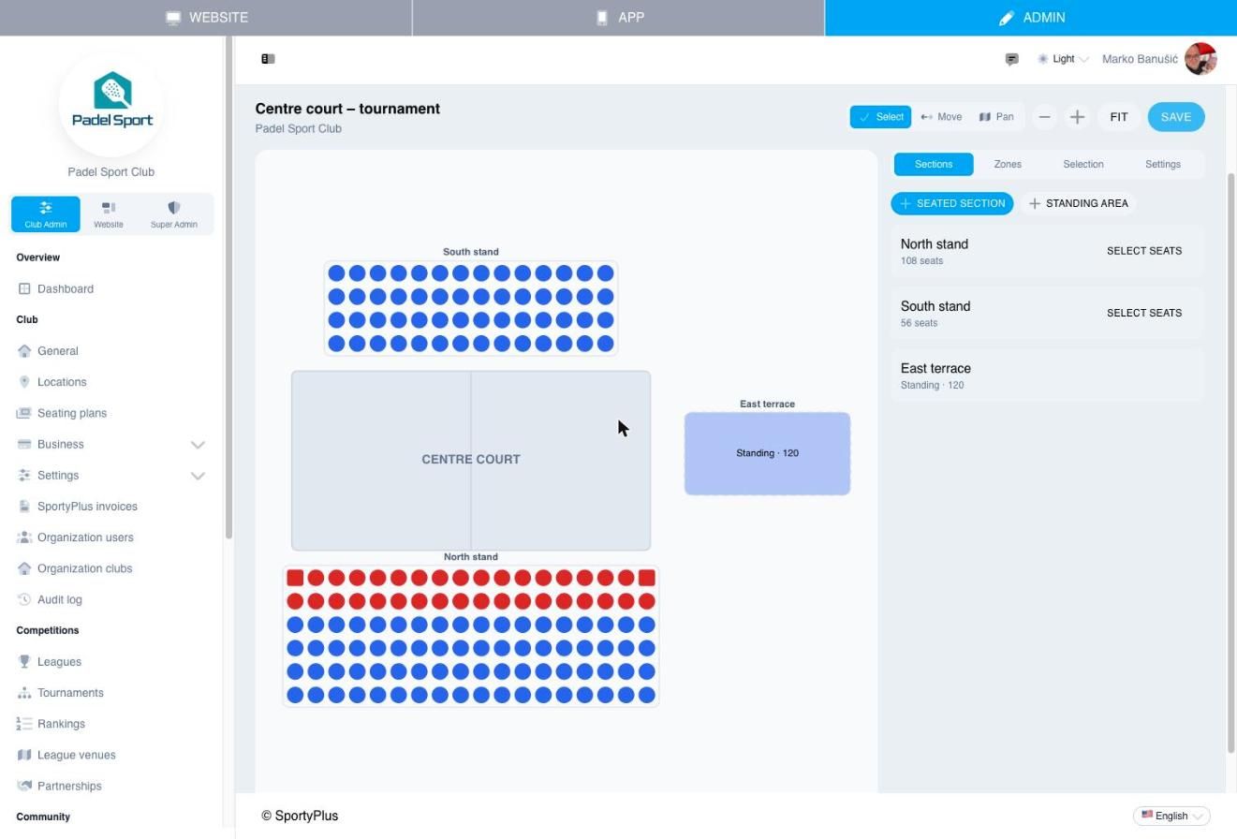Click the SAVE button
This screenshot has height=839, width=1237.
click(x=1176, y=117)
